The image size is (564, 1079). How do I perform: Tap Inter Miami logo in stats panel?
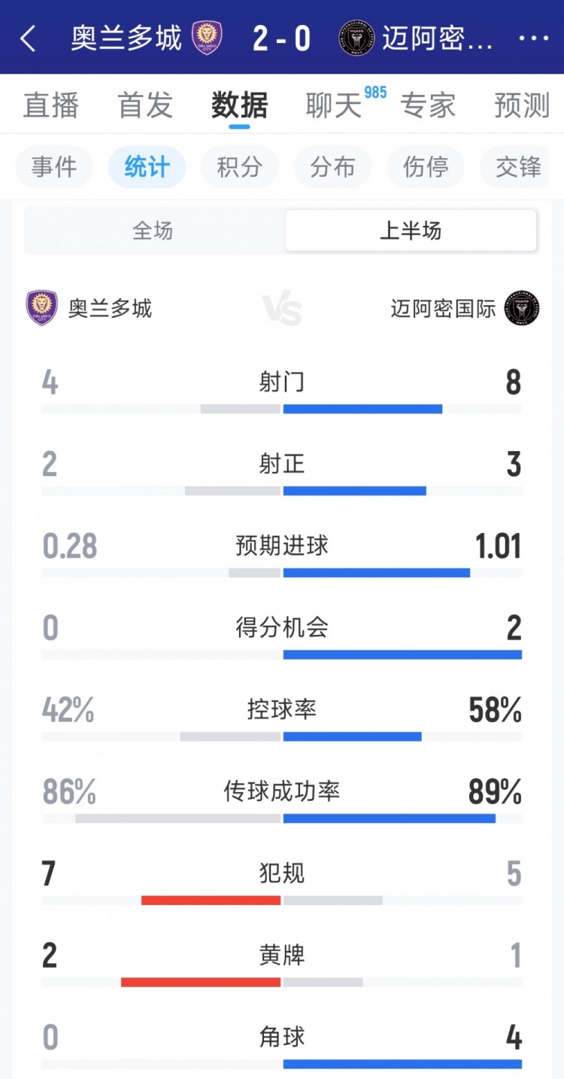pyautogui.click(x=522, y=308)
